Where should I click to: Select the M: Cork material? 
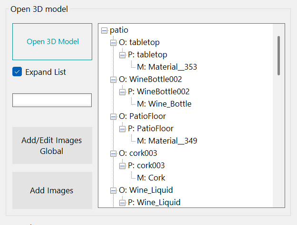click(151, 178)
